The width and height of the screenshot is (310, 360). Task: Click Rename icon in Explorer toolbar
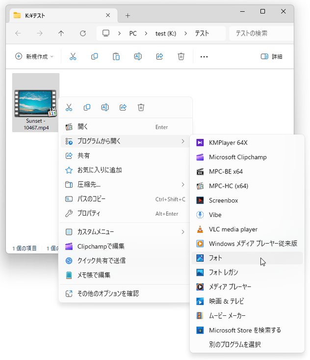pos(138,56)
